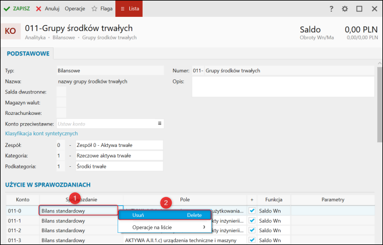
Task: Click the Flaga star icon
Action: click(94, 9)
